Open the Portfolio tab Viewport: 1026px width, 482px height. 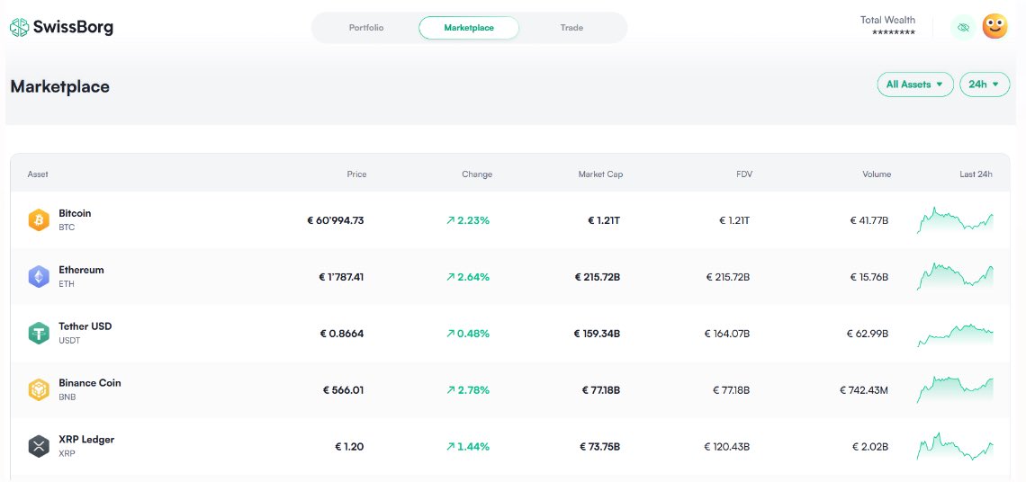coord(366,28)
